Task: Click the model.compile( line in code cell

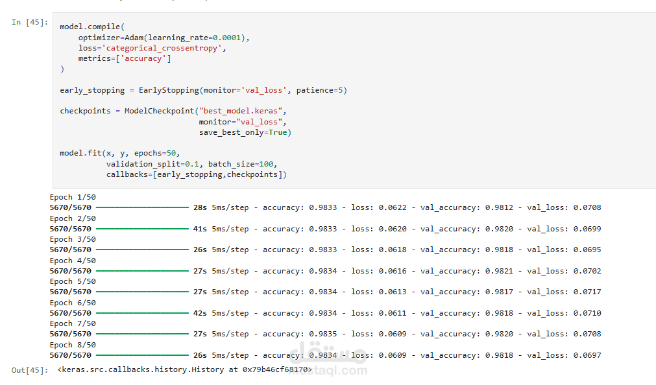Action: pos(92,27)
